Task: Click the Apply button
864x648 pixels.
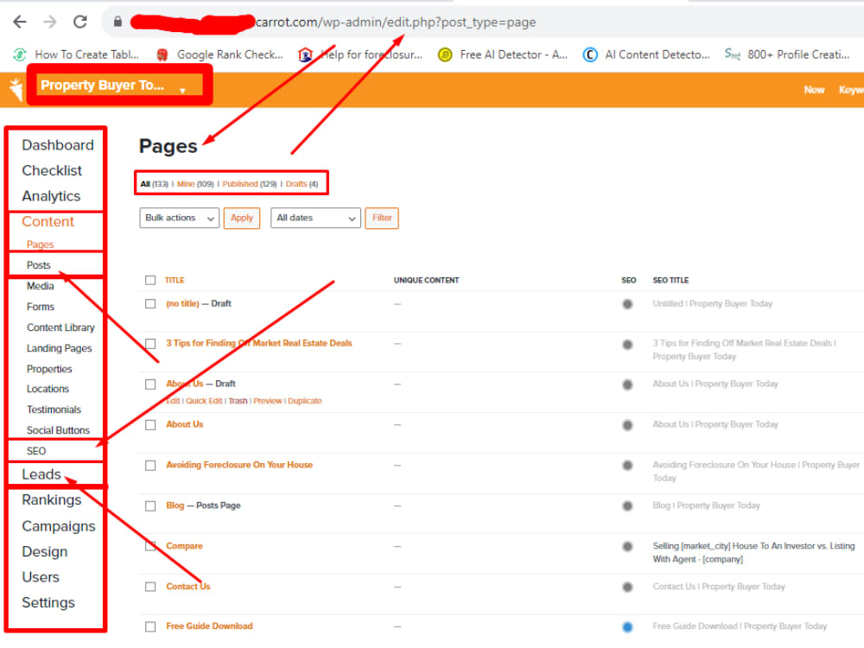Action: (x=242, y=219)
